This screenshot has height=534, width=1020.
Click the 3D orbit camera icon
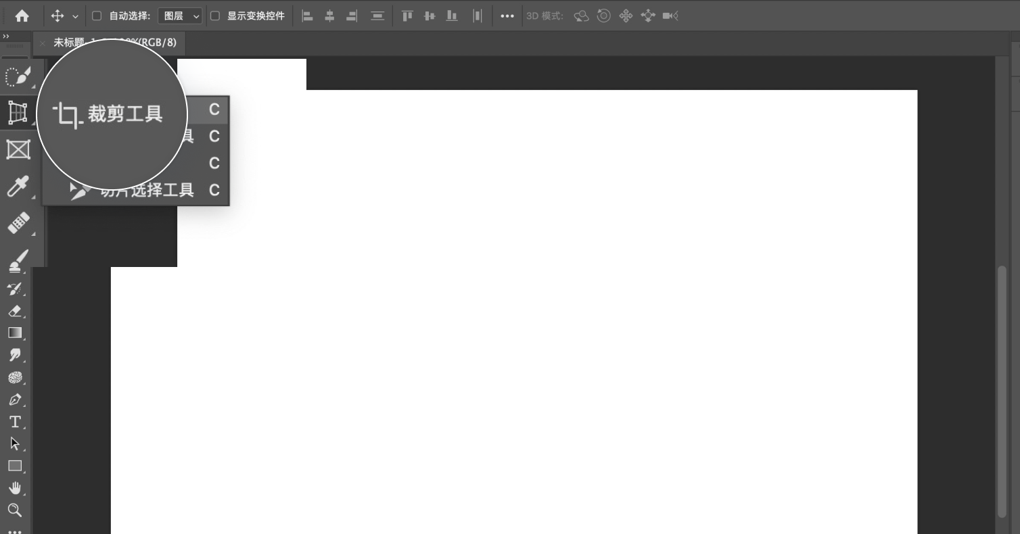pos(581,16)
